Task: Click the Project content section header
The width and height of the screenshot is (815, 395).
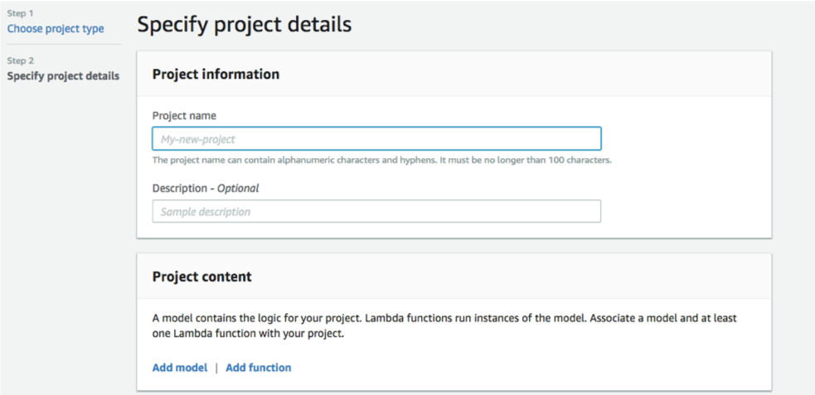Action: 201,277
